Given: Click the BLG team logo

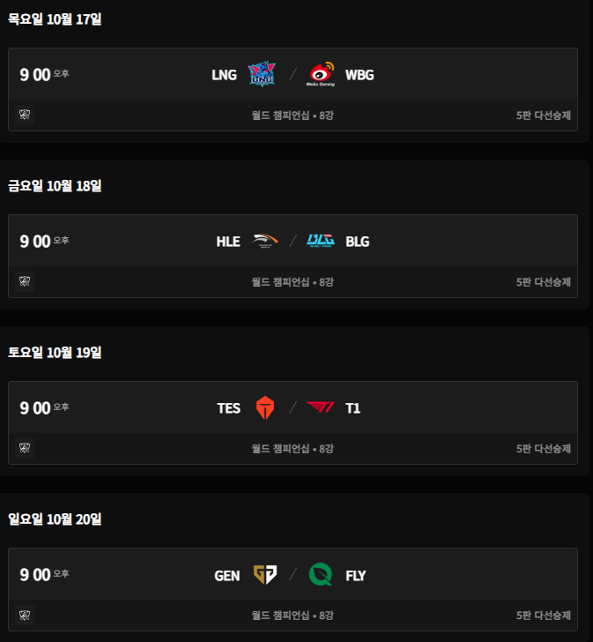Looking at the screenshot, I should [321, 241].
